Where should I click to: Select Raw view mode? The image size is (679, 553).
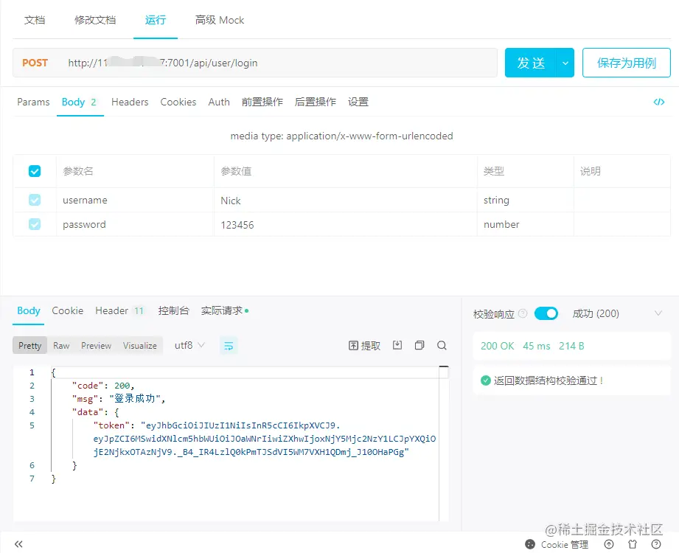pyautogui.click(x=61, y=346)
